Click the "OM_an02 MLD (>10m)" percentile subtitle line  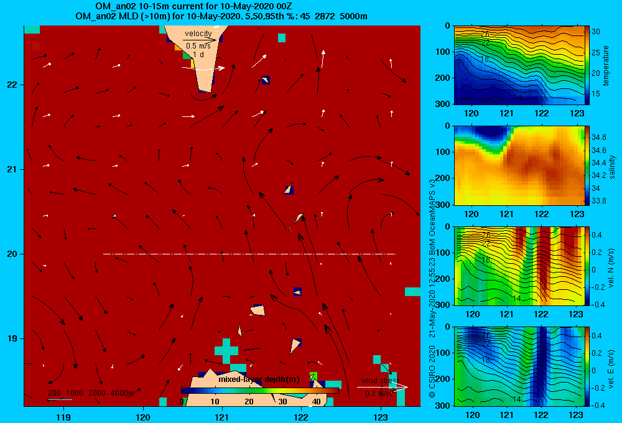tap(221, 16)
